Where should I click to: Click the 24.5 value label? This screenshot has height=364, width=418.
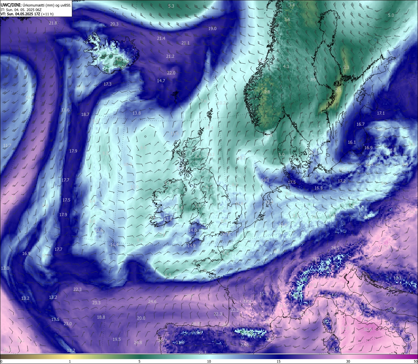pos(335,248)
